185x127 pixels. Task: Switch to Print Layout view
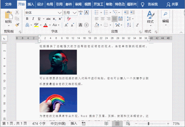[117, 124]
